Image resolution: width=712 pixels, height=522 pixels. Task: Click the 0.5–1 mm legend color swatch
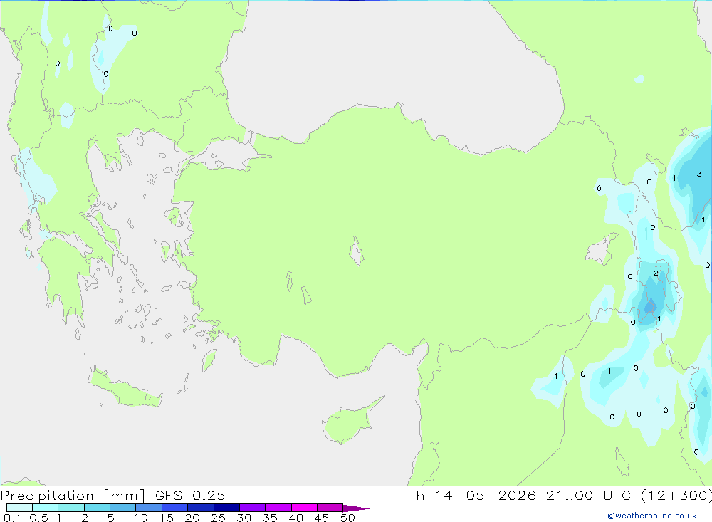click(46, 508)
